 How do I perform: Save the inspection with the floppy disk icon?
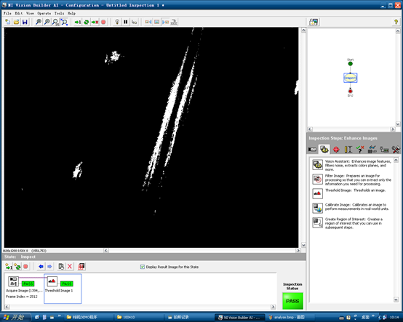(x=25, y=22)
